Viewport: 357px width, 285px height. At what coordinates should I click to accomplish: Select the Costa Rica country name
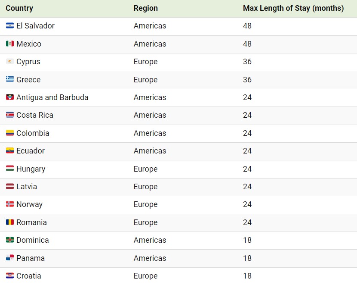(x=35, y=115)
